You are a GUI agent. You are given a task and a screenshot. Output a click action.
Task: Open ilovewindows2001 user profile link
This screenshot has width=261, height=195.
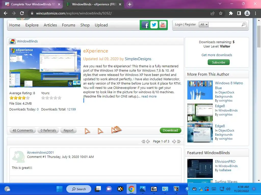tap(41, 152)
